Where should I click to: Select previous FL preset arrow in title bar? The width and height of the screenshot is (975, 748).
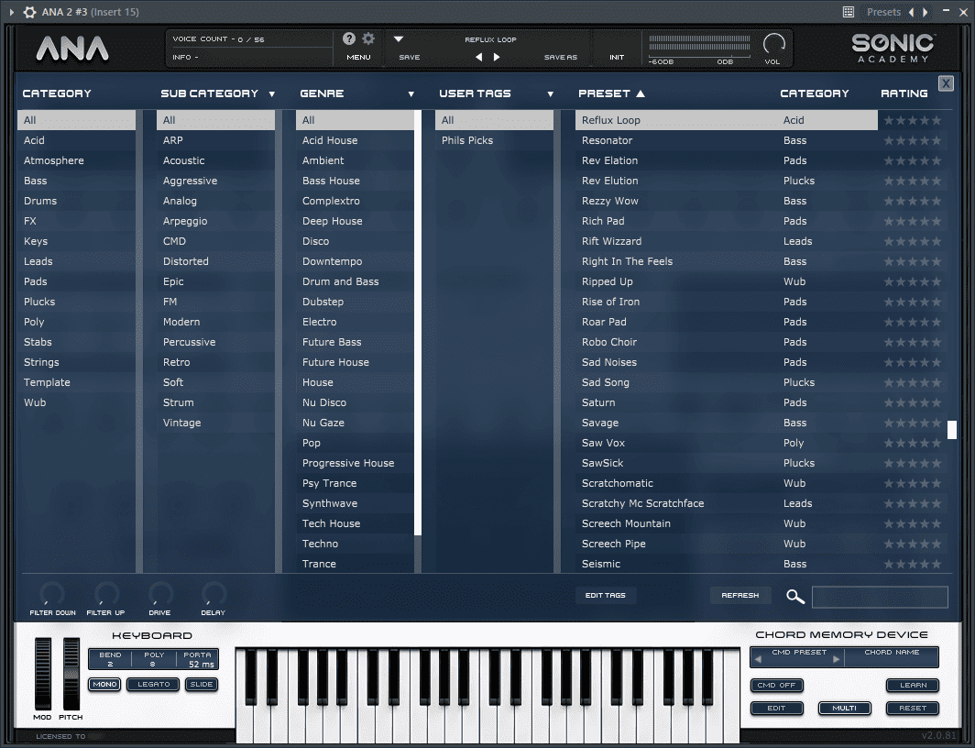tap(912, 12)
